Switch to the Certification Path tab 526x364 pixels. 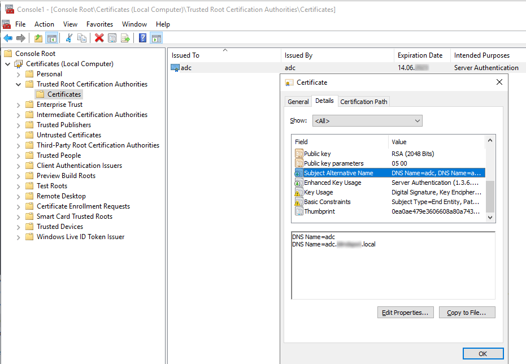[364, 102]
